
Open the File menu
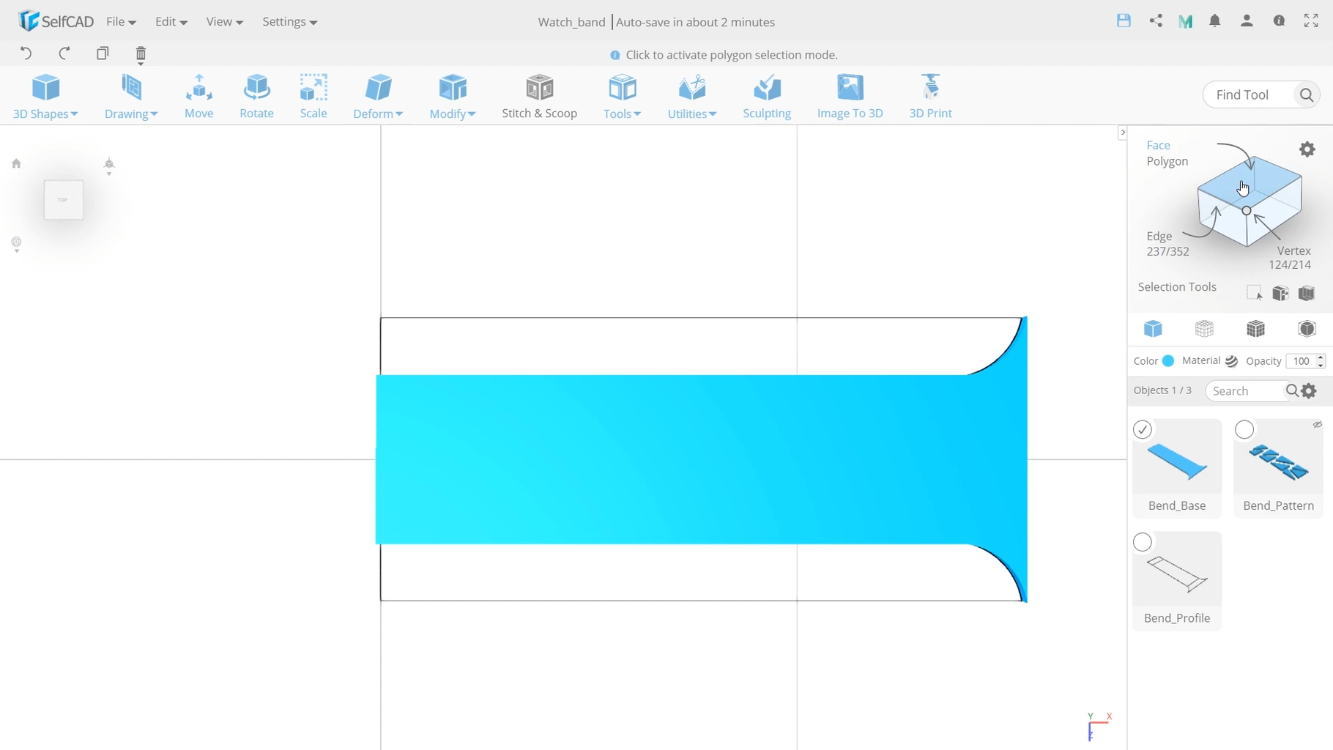click(121, 22)
